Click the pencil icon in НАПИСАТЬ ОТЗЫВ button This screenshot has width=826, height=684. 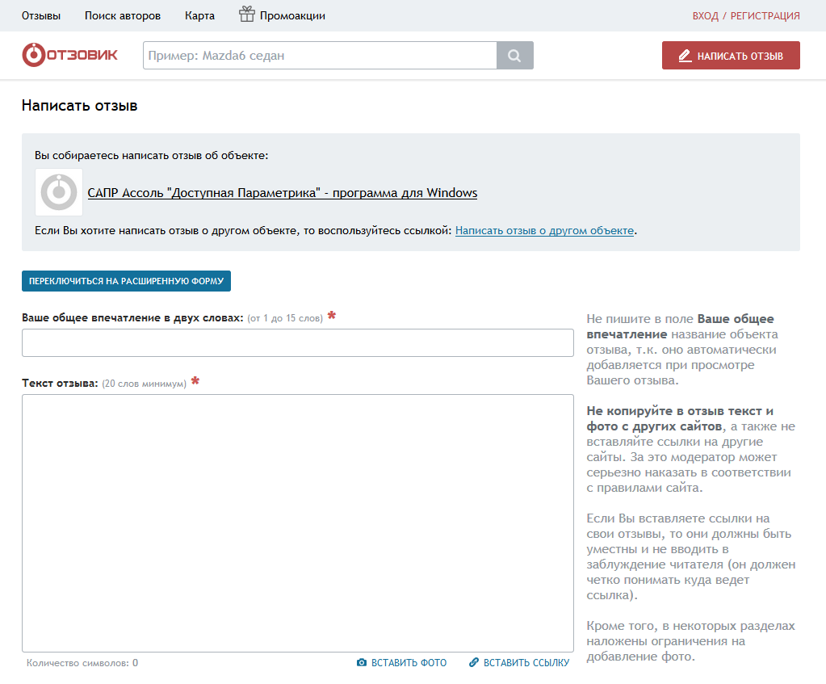click(685, 56)
